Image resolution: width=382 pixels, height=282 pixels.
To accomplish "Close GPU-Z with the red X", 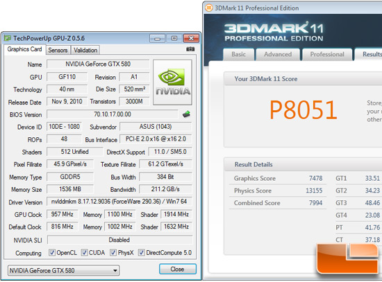I will click(x=191, y=38).
